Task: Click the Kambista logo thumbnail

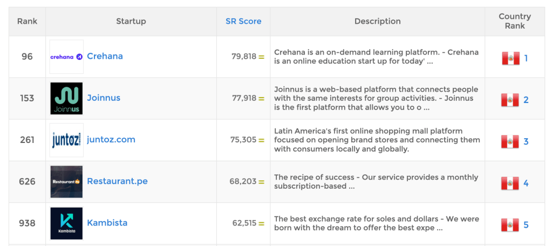Action: pos(66,223)
